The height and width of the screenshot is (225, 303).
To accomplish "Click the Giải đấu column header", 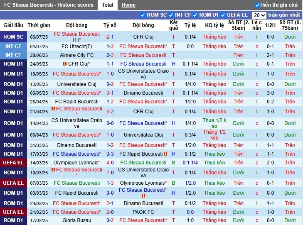I will pyautogui.click(x=13, y=25).
